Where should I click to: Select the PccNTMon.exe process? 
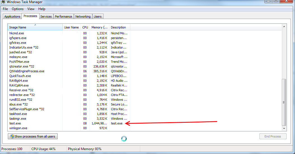tap(19, 62)
